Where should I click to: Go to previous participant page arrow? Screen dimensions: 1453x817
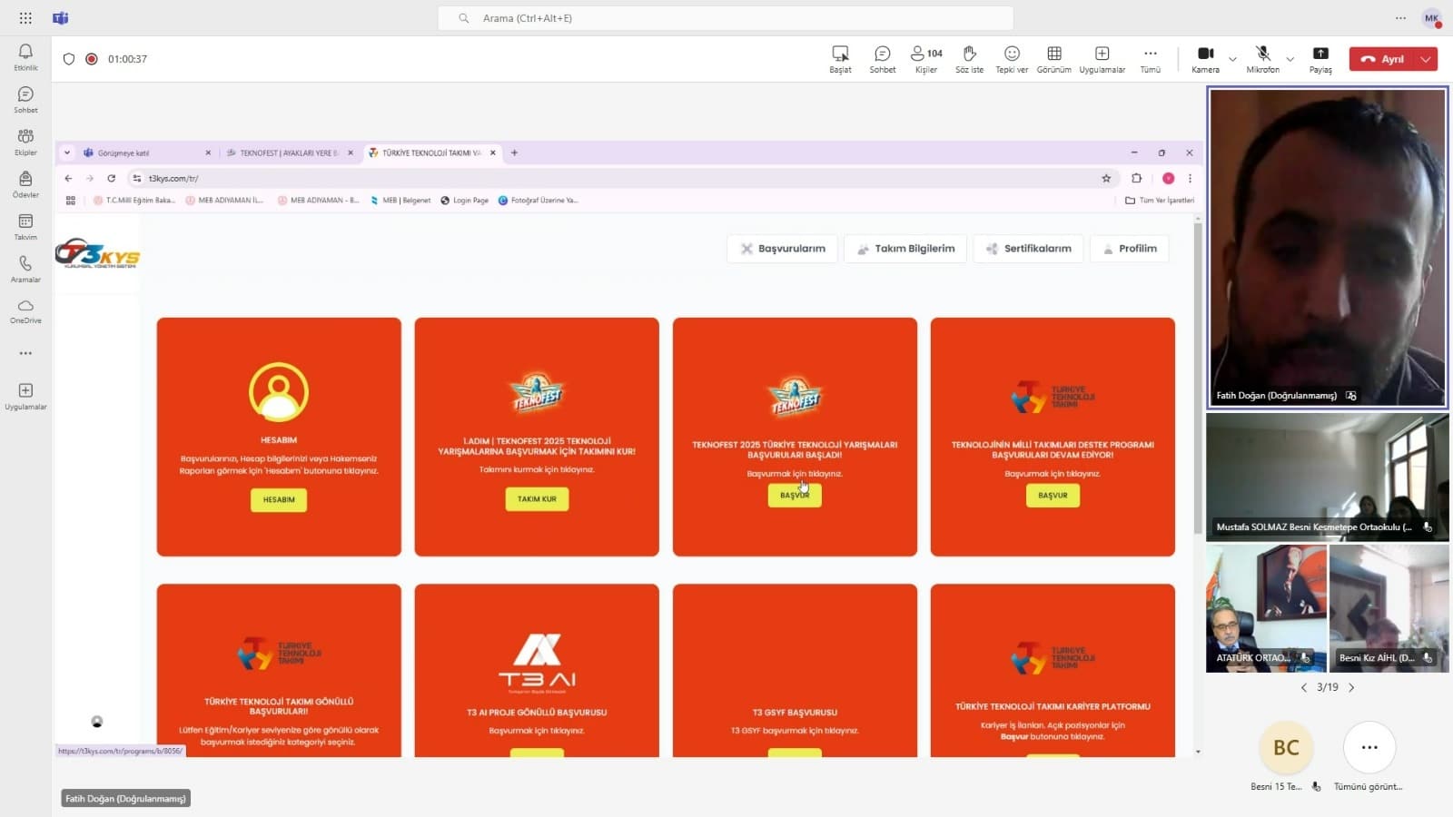pos(1304,687)
